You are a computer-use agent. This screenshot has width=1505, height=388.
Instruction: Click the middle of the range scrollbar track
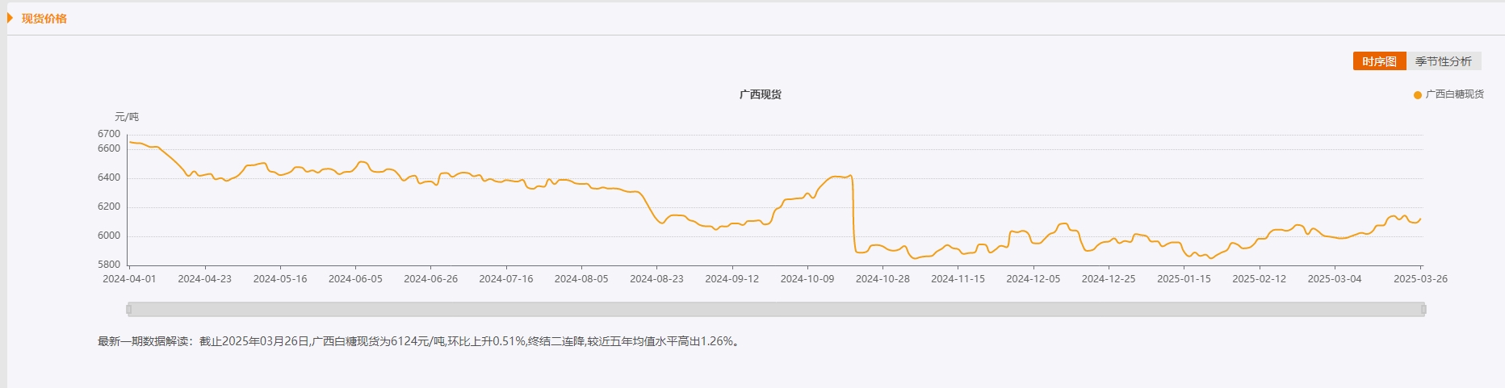[775, 309]
